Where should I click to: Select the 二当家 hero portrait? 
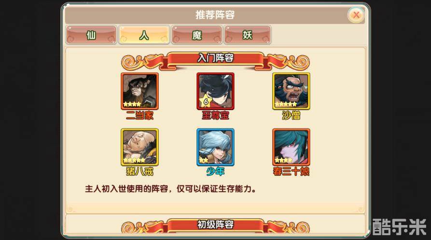[139, 91]
